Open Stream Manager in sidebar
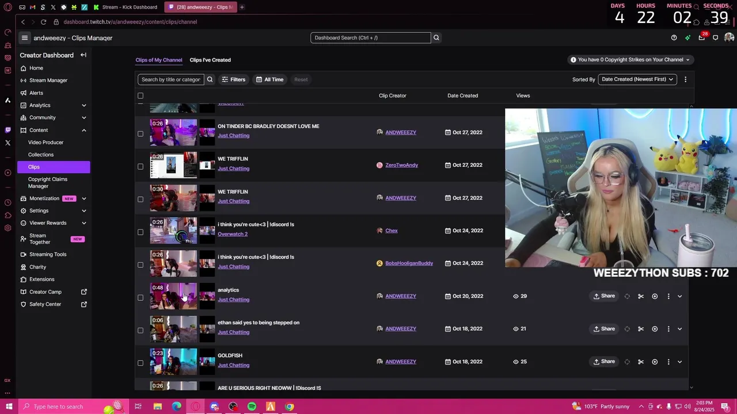Viewport: 737px width, 414px height. (48, 80)
